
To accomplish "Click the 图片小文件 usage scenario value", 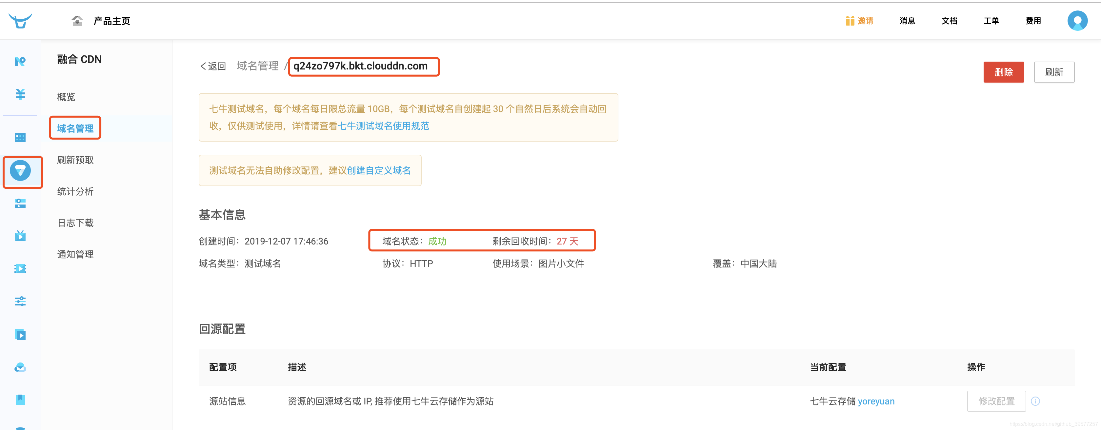I will [561, 263].
